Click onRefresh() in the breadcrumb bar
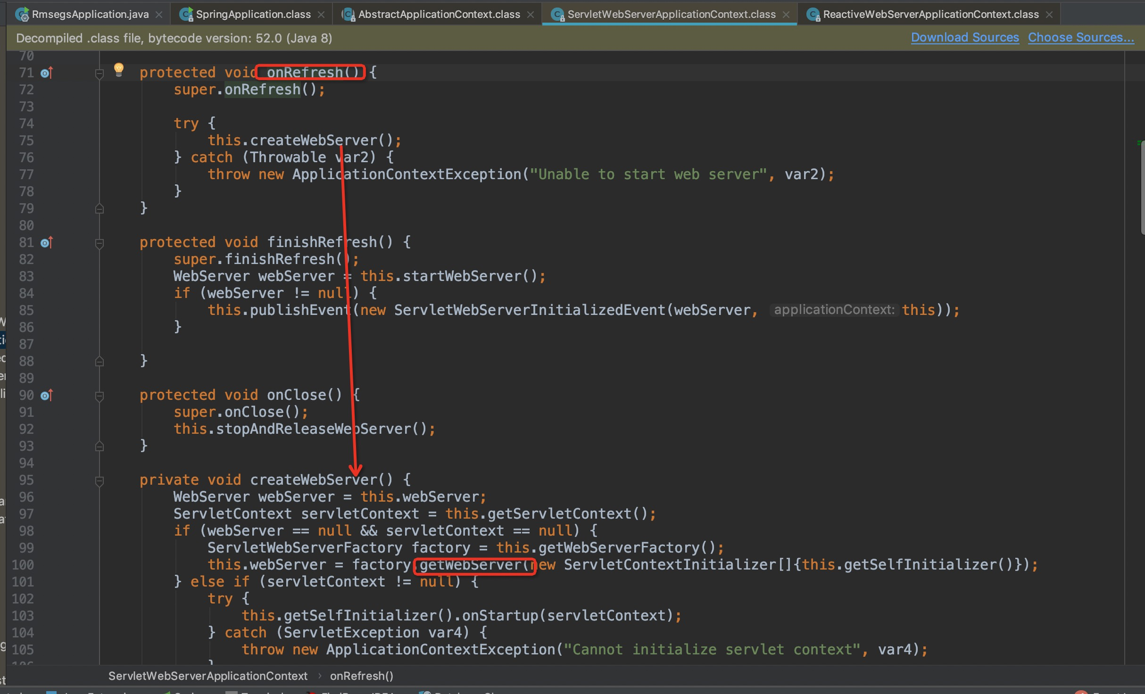This screenshot has width=1145, height=694. pyautogui.click(x=361, y=676)
